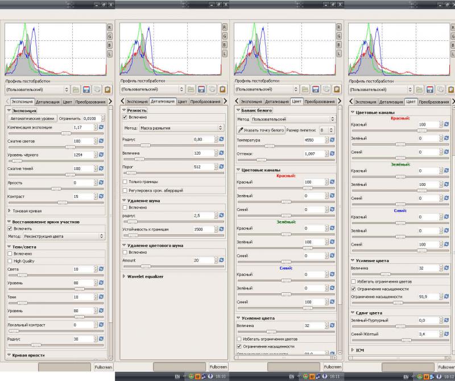Image resolution: width=455 pixels, height=381 pixels.
Task: Click the reset icon for Синий-Жёлтый
Action: coord(446,334)
